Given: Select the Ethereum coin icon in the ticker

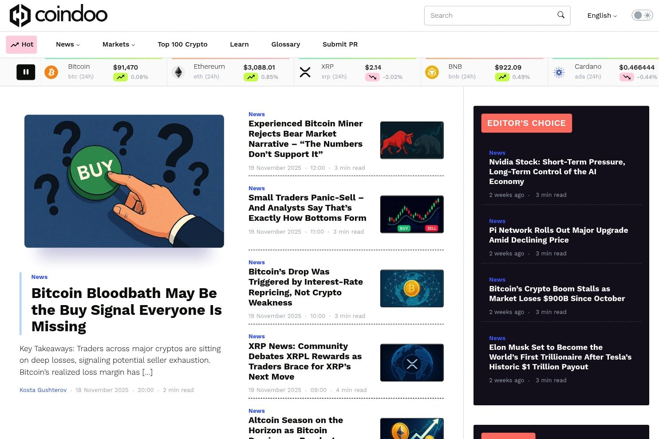Looking at the screenshot, I should (x=178, y=72).
